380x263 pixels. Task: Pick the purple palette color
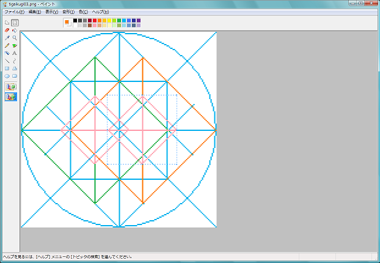coord(139,21)
